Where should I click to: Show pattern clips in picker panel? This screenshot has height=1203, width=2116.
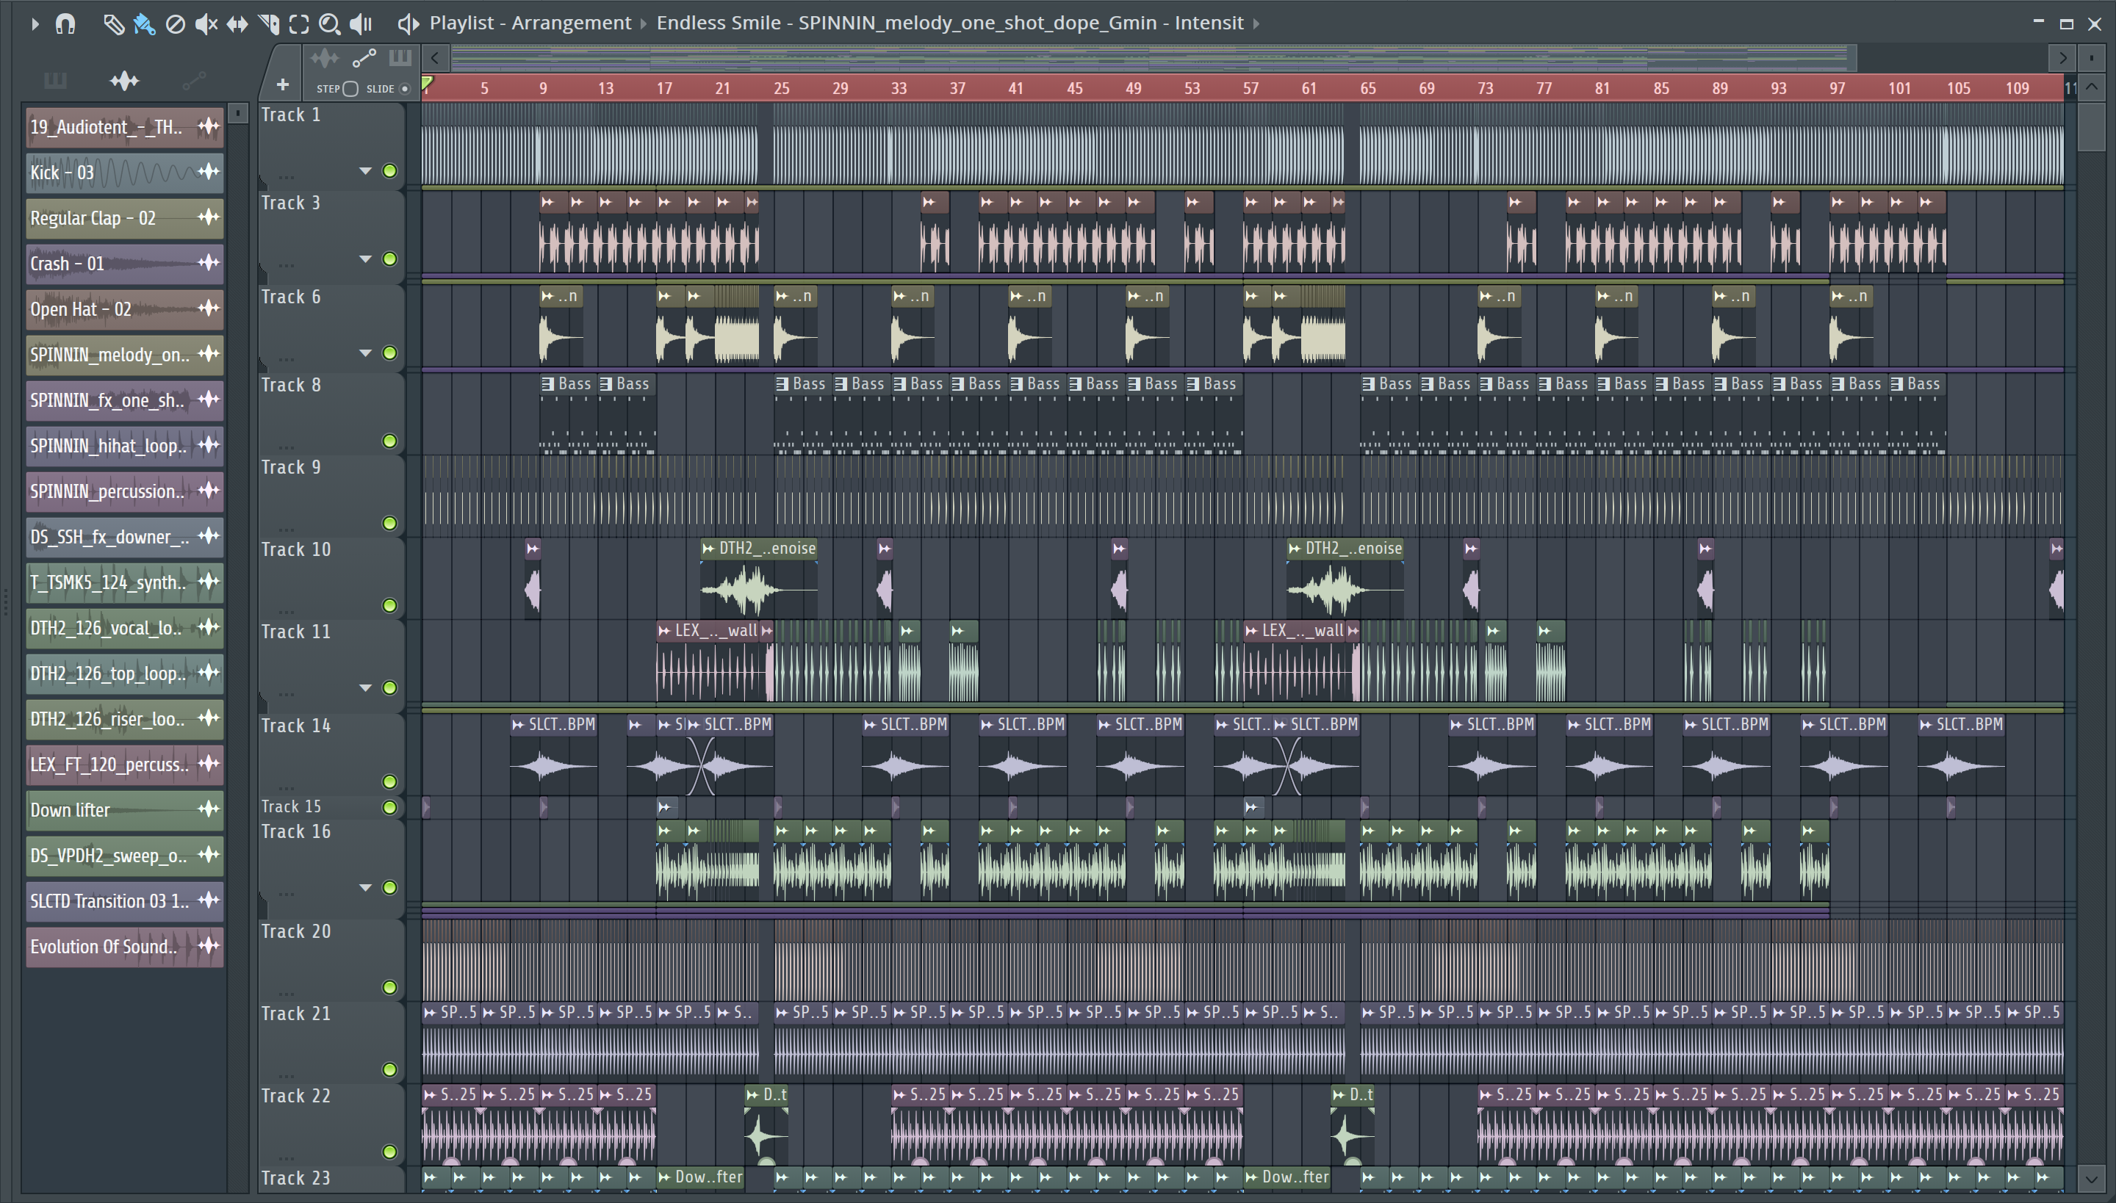(x=55, y=80)
